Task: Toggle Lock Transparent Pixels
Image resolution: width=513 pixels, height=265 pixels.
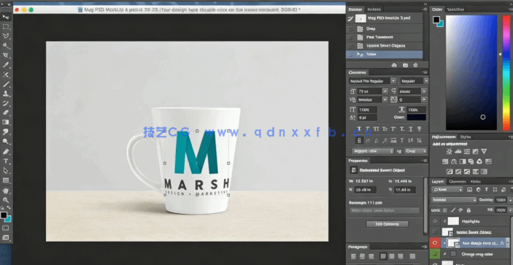Action: (x=445, y=210)
